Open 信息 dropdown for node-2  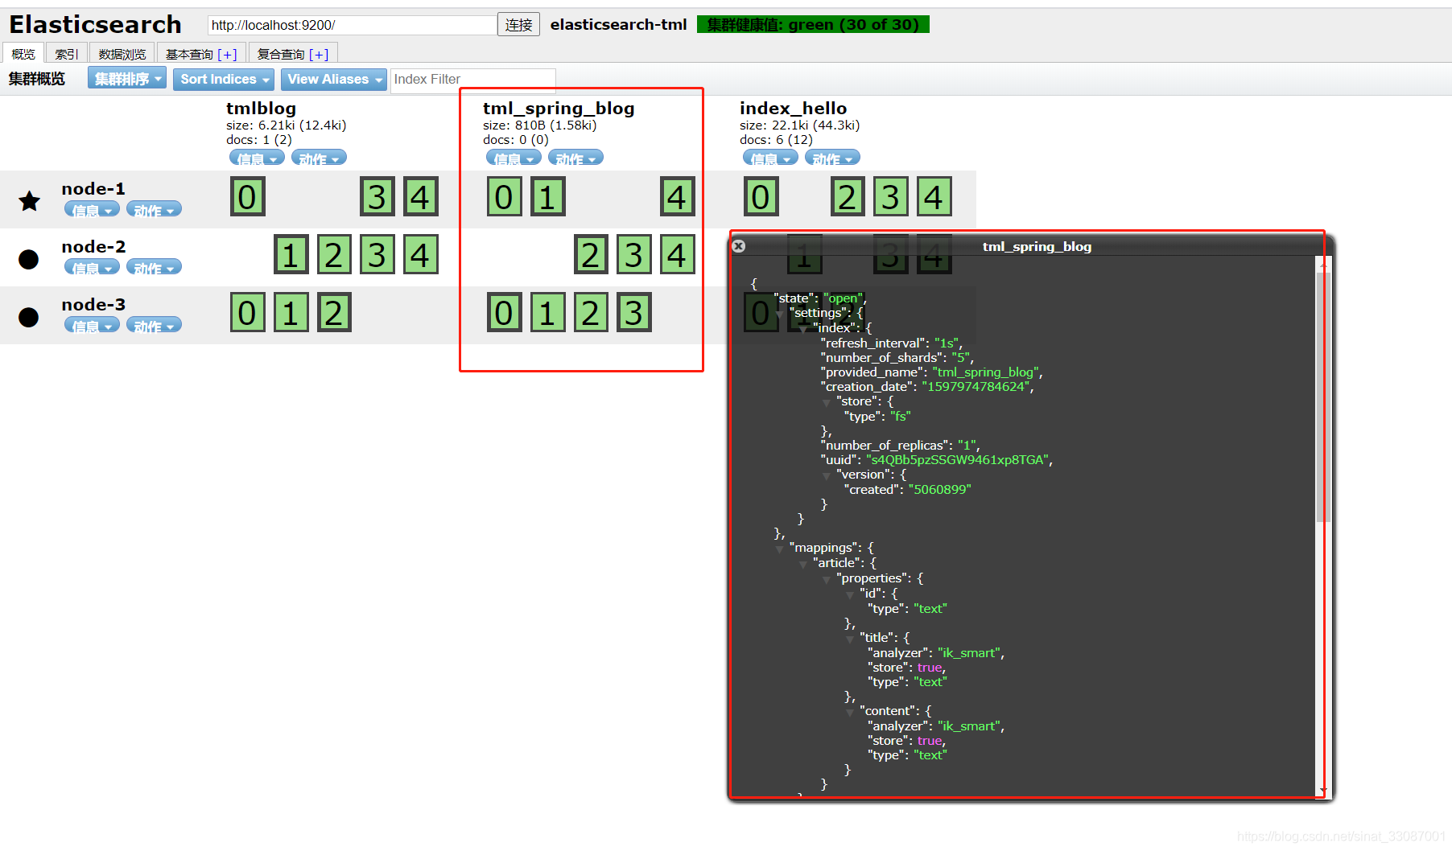(92, 268)
